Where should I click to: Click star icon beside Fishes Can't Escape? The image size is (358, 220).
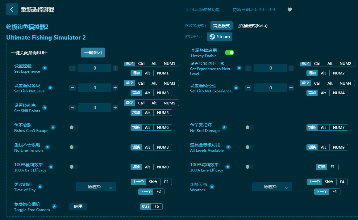53,127
